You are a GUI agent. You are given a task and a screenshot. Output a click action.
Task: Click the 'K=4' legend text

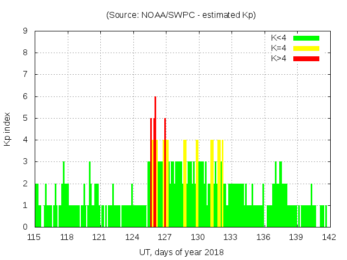point(279,48)
